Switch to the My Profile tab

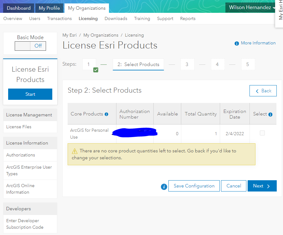click(x=49, y=8)
